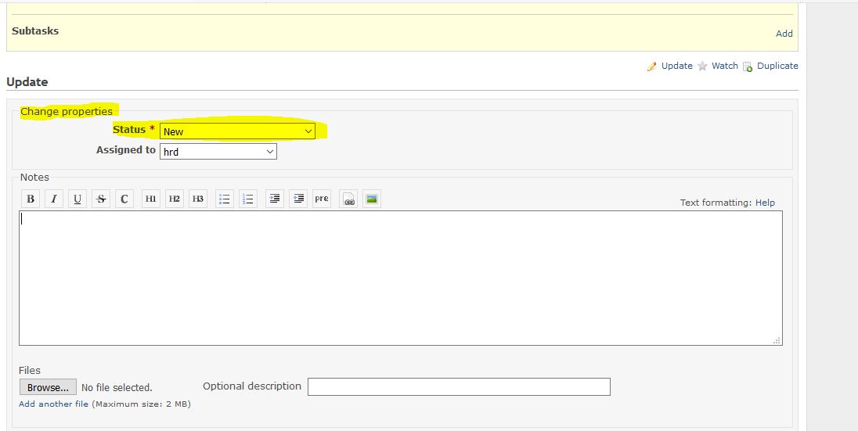Click the Watch link

click(724, 66)
